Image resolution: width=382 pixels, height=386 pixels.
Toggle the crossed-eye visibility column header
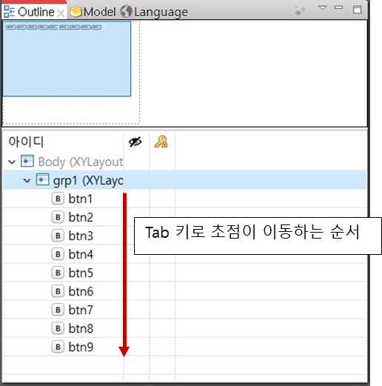coord(135,142)
